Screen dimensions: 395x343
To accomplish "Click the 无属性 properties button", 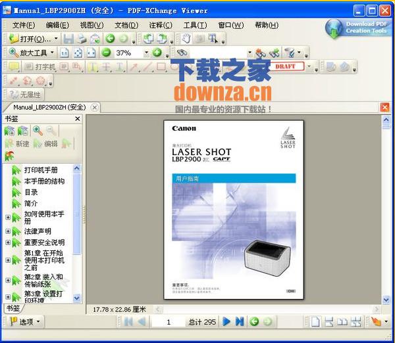I will coord(24,95).
